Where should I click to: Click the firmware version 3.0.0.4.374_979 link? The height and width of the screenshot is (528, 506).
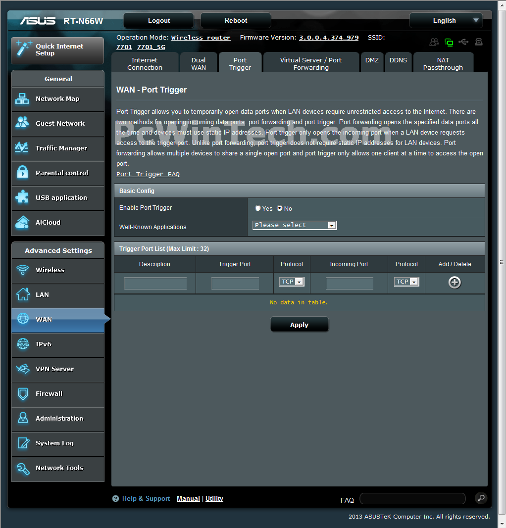click(329, 38)
